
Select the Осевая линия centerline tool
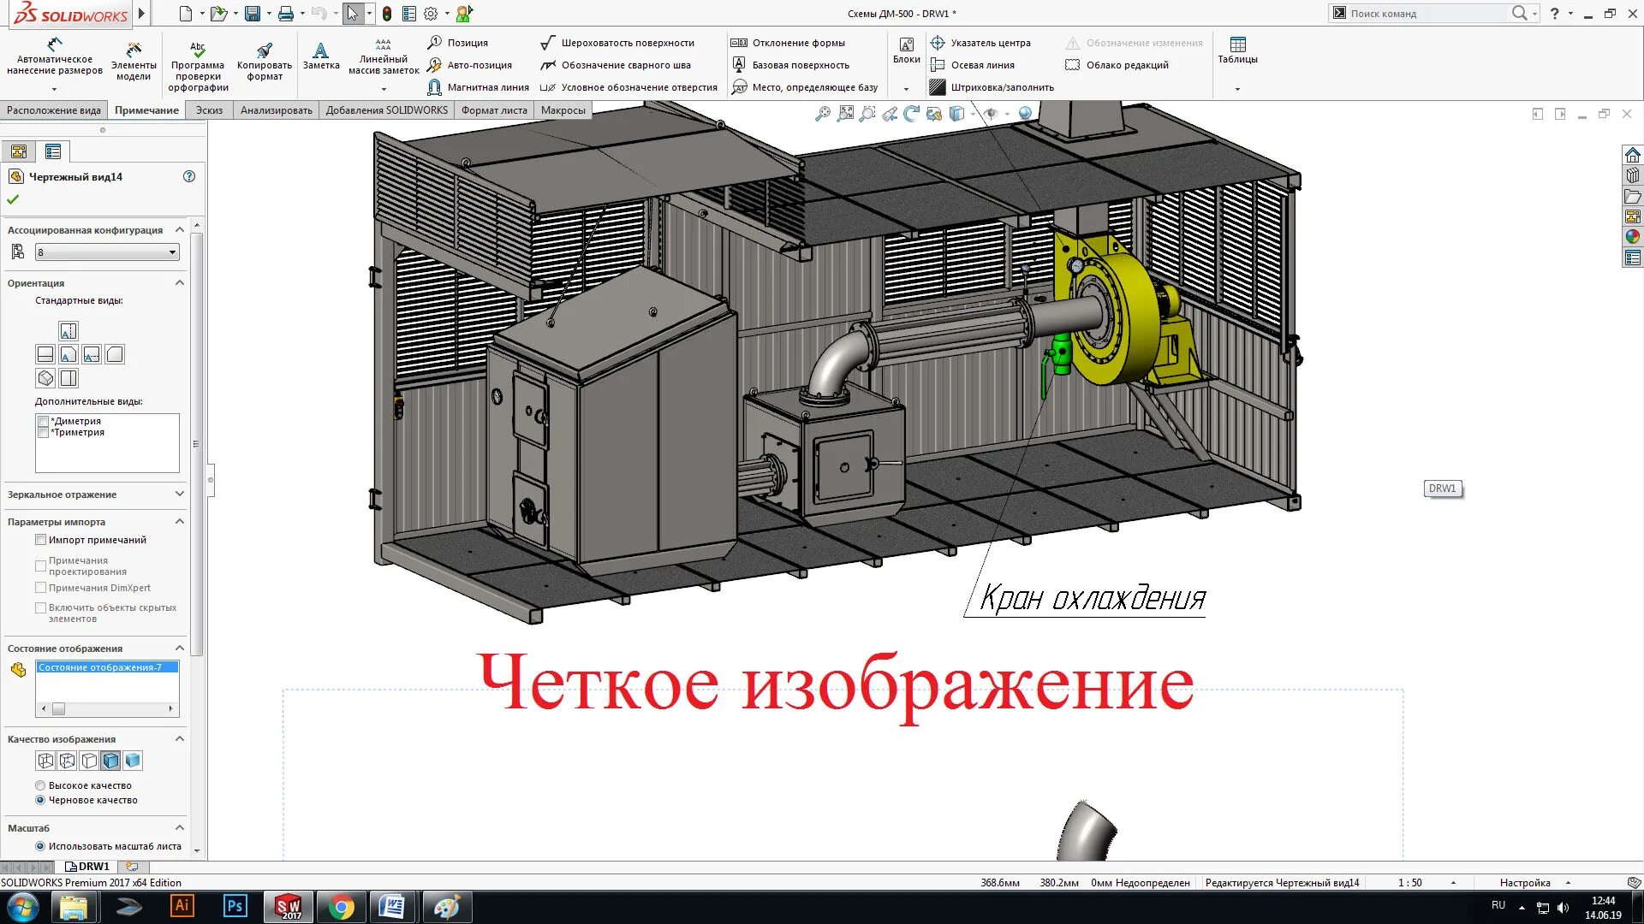981,64
